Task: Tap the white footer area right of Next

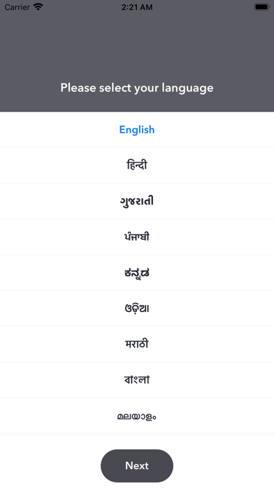Action: click(224, 466)
